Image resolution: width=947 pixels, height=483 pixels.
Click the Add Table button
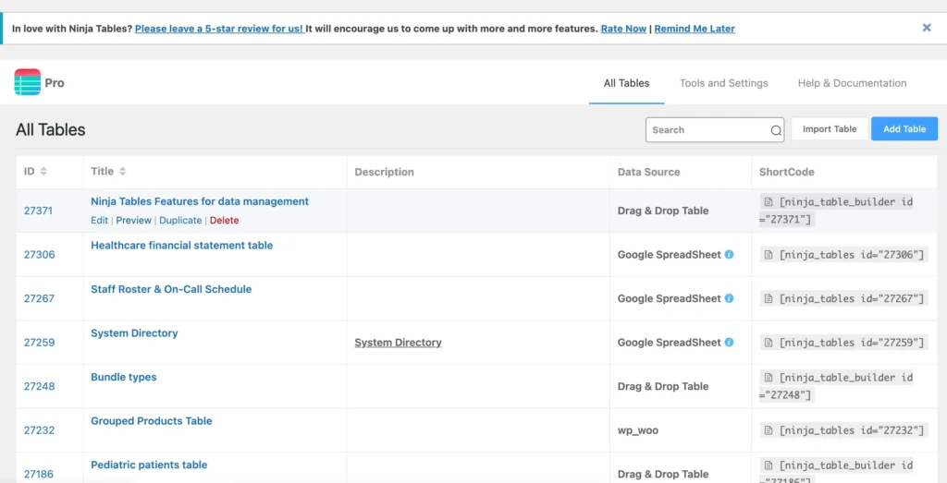[x=904, y=129]
